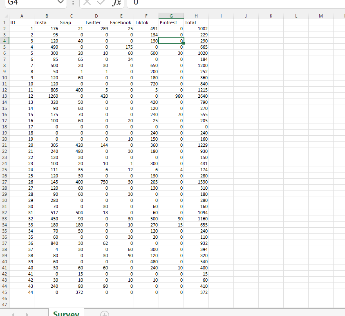The height and width of the screenshot is (316, 345).
Task: Click the previous sheet navigation arrow
Action: [13, 314]
